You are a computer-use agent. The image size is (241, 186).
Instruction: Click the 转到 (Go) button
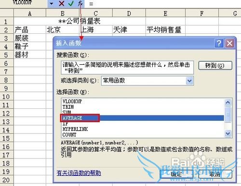[x=215, y=66]
